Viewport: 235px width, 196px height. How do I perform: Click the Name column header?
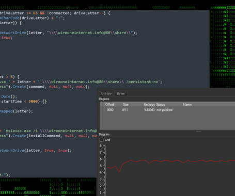tap(187, 105)
